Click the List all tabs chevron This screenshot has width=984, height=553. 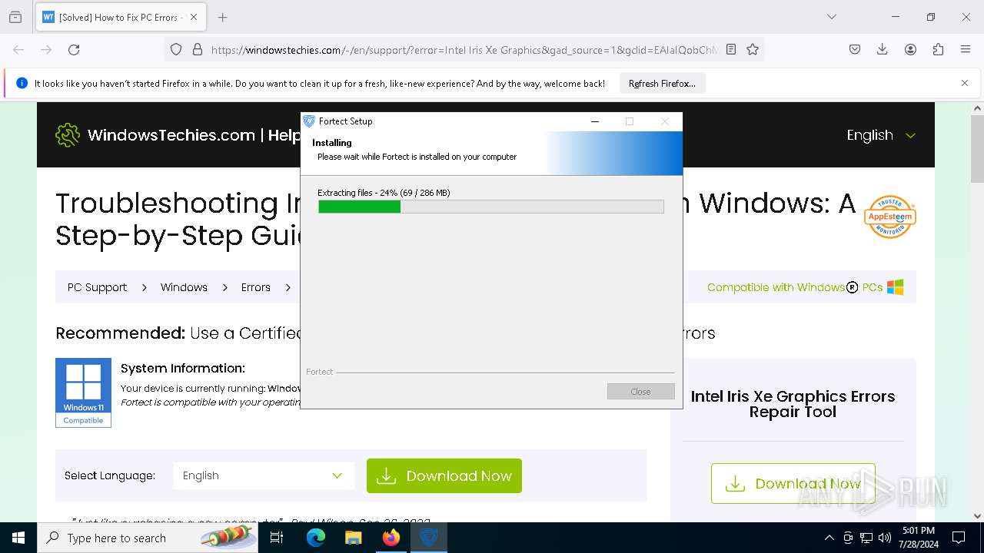[831, 17]
